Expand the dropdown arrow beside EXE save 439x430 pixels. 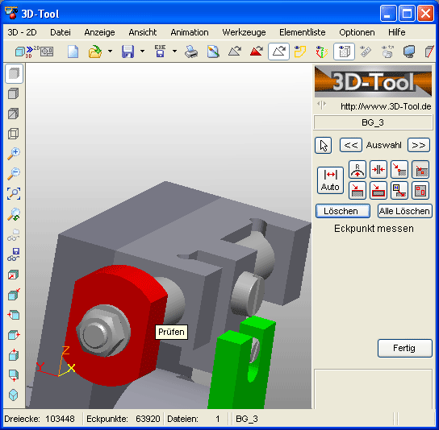tap(174, 52)
